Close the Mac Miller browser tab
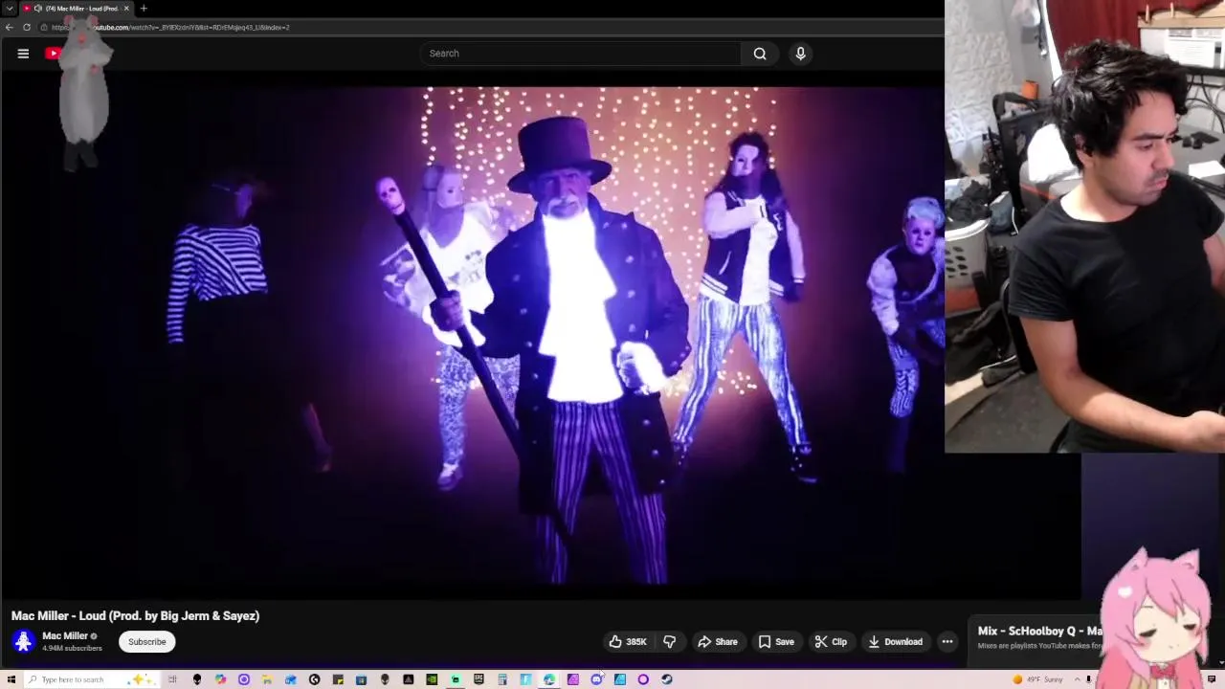This screenshot has width=1225, height=689. pyautogui.click(x=126, y=9)
